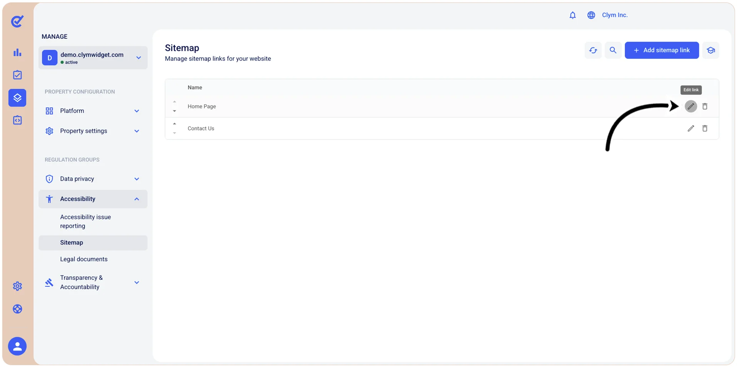This screenshot has width=737, height=367.
Task: Expand the Data privacy group
Action: tap(93, 179)
